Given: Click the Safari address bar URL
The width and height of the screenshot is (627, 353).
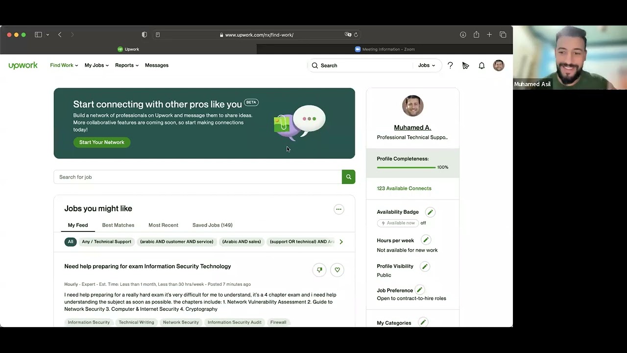Looking at the screenshot, I should coord(259,35).
